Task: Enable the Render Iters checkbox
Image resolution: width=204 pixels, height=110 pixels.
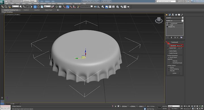Action: (x=168, y=48)
